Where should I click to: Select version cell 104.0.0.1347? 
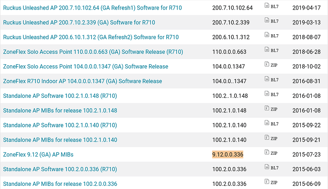click(228, 66)
